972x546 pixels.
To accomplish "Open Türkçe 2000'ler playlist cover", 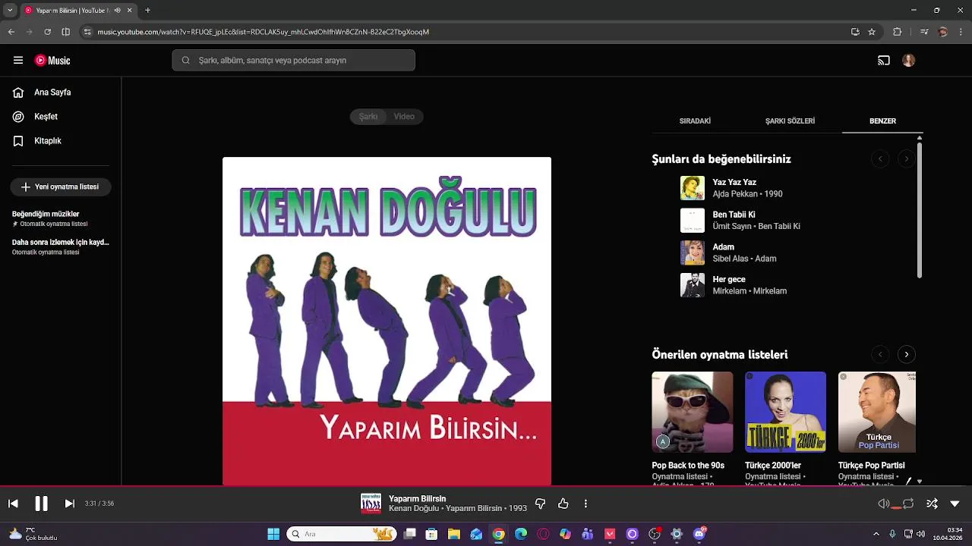I will click(785, 412).
